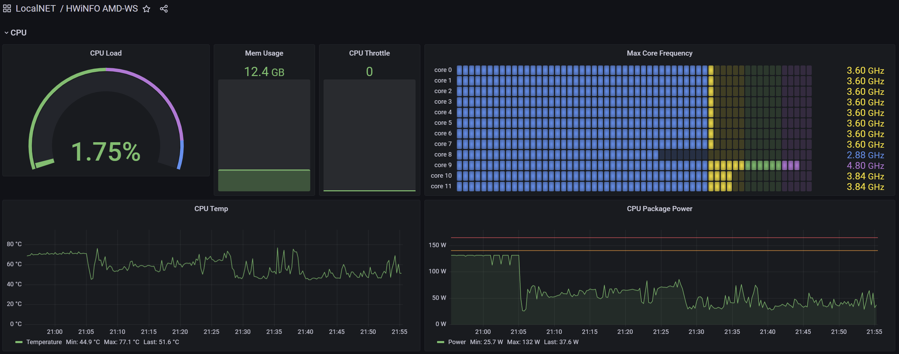Click the CPU Throttle panel title
899x354 pixels.
[x=369, y=53]
